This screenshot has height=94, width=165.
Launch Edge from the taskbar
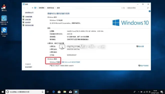53,92
